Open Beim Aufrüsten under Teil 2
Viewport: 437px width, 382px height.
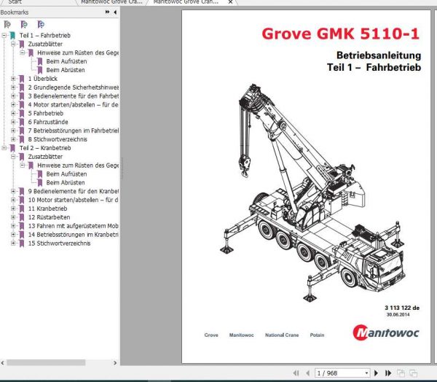tap(66, 174)
